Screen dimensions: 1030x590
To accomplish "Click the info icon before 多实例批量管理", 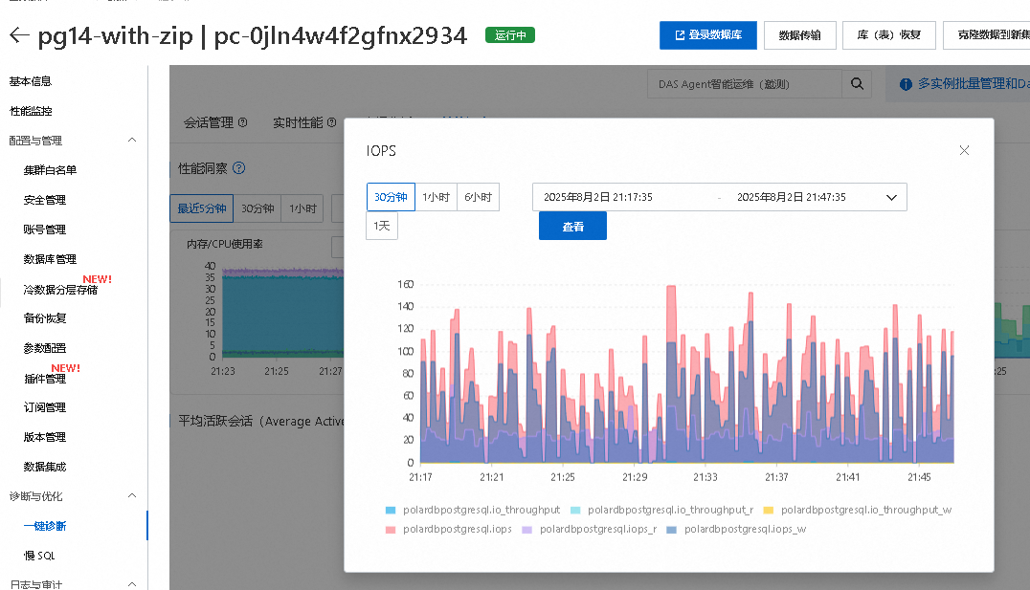I will click(905, 83).
